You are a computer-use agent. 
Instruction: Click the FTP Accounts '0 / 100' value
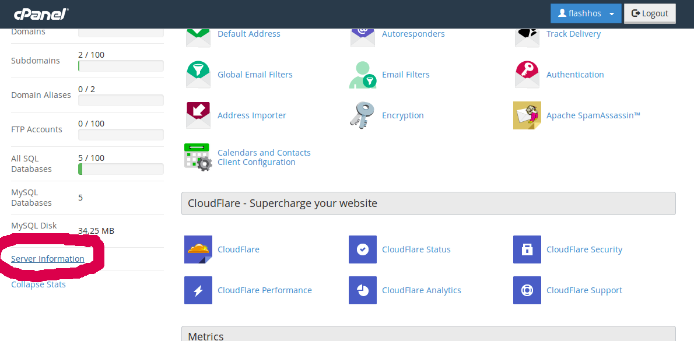[x=91, y=124]
